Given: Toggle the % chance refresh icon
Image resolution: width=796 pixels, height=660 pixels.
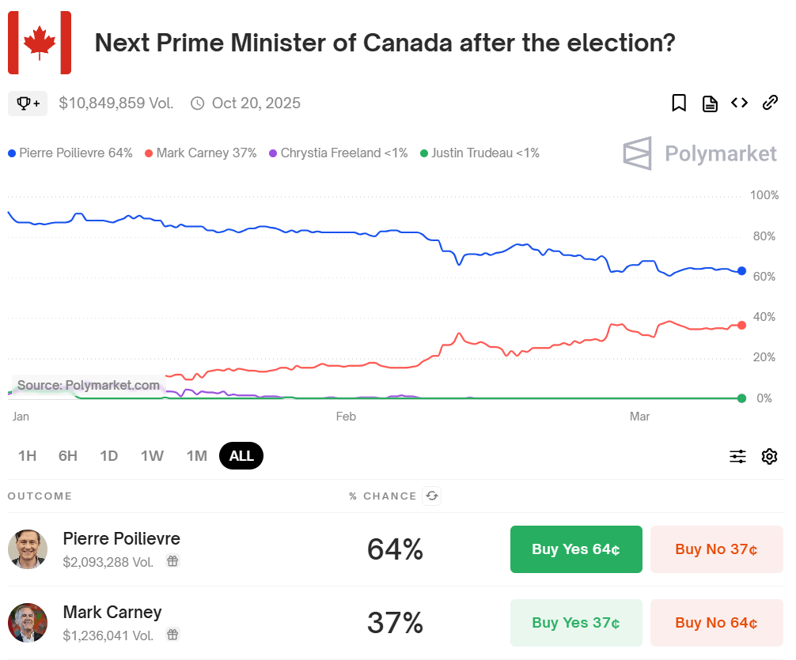Looking at the screenshot, I should [x=431, y=496].
